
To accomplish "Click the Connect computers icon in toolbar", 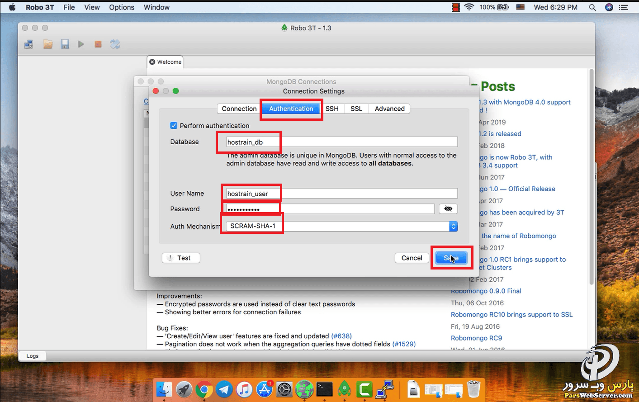I will pyautogui.click(x=29, y=44).
